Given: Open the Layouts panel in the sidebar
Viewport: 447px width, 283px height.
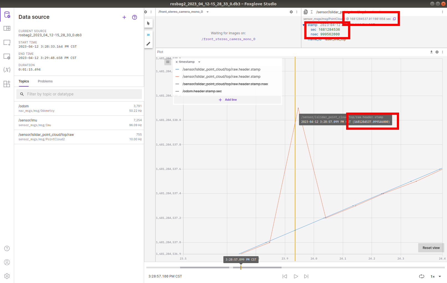Looking at the screenshot, I should (x=7, y=28).
